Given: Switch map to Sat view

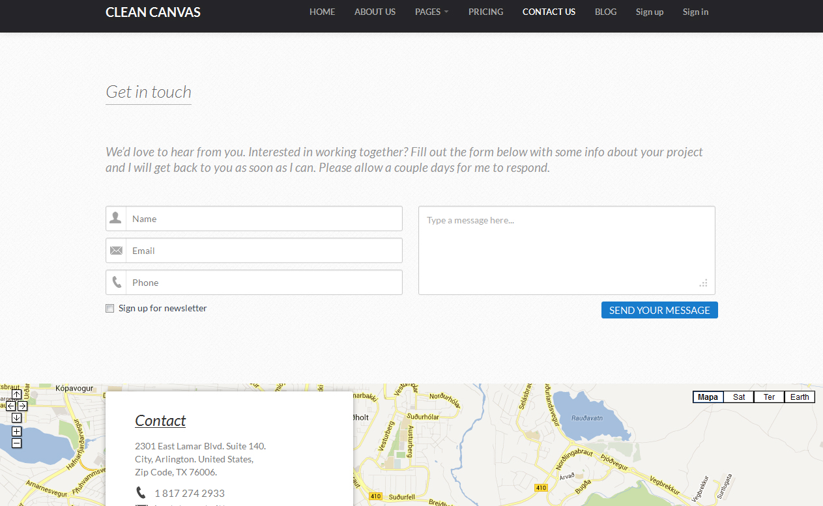Looking at the screenshot, I should [739, 397].
